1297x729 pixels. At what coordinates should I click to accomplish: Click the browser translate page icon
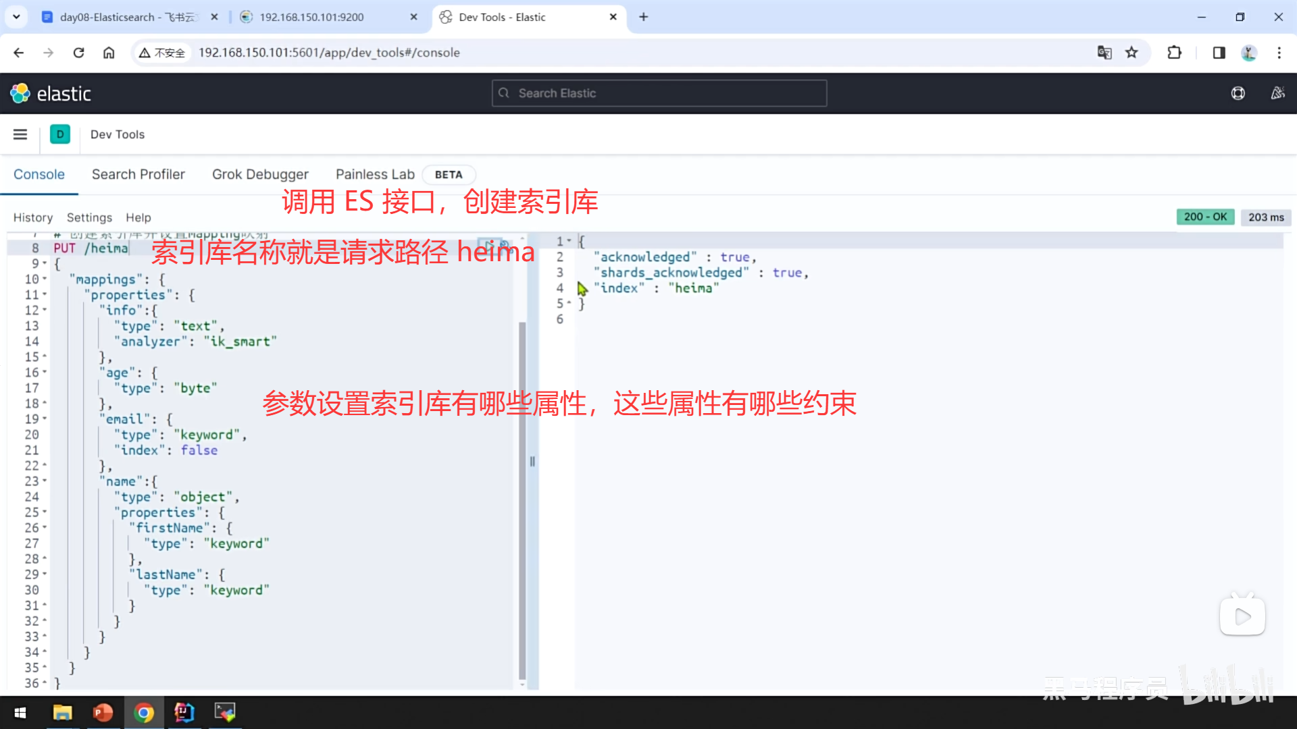point(1104,53)
